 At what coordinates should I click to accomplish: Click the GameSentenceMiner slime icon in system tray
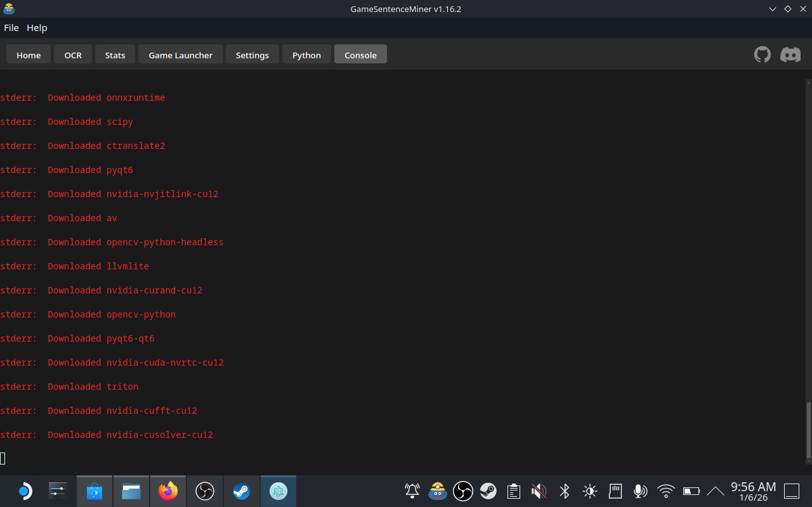[x=438, y=491]
